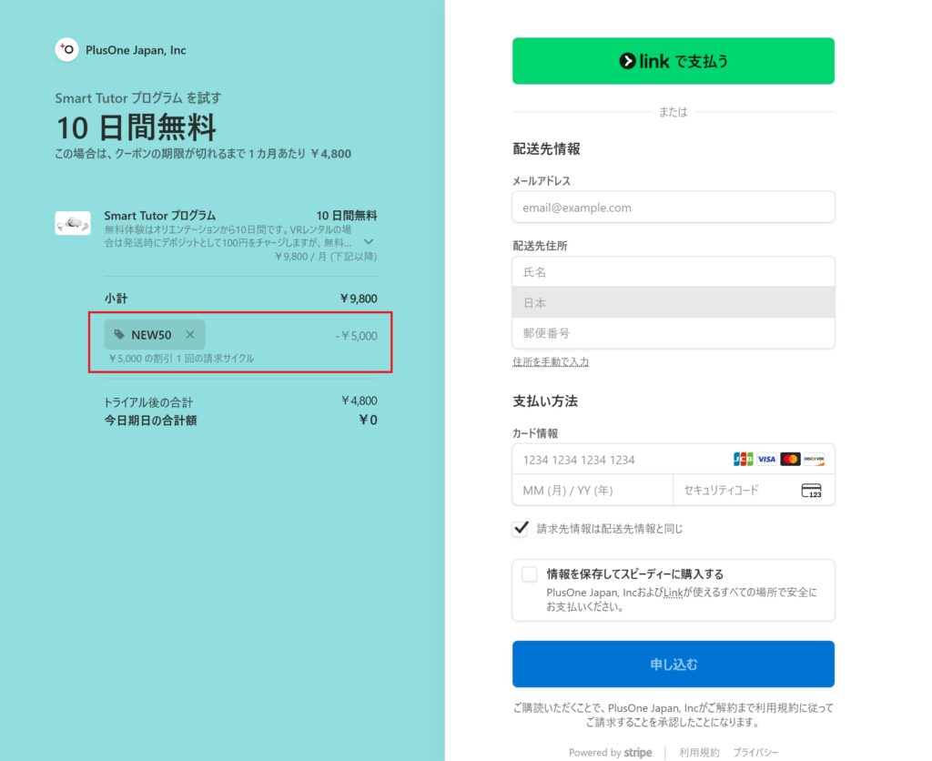This screenshot has height=761, width=932.
Task: Enable save info for speedy checkout checkbox
Action: pyautogui.click(x=530, y=574)
